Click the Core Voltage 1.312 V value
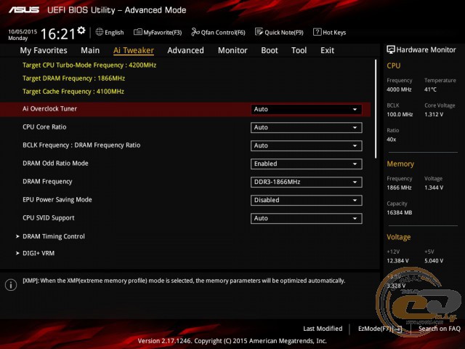This screenshot has width=465, height=349. (434, 114)
